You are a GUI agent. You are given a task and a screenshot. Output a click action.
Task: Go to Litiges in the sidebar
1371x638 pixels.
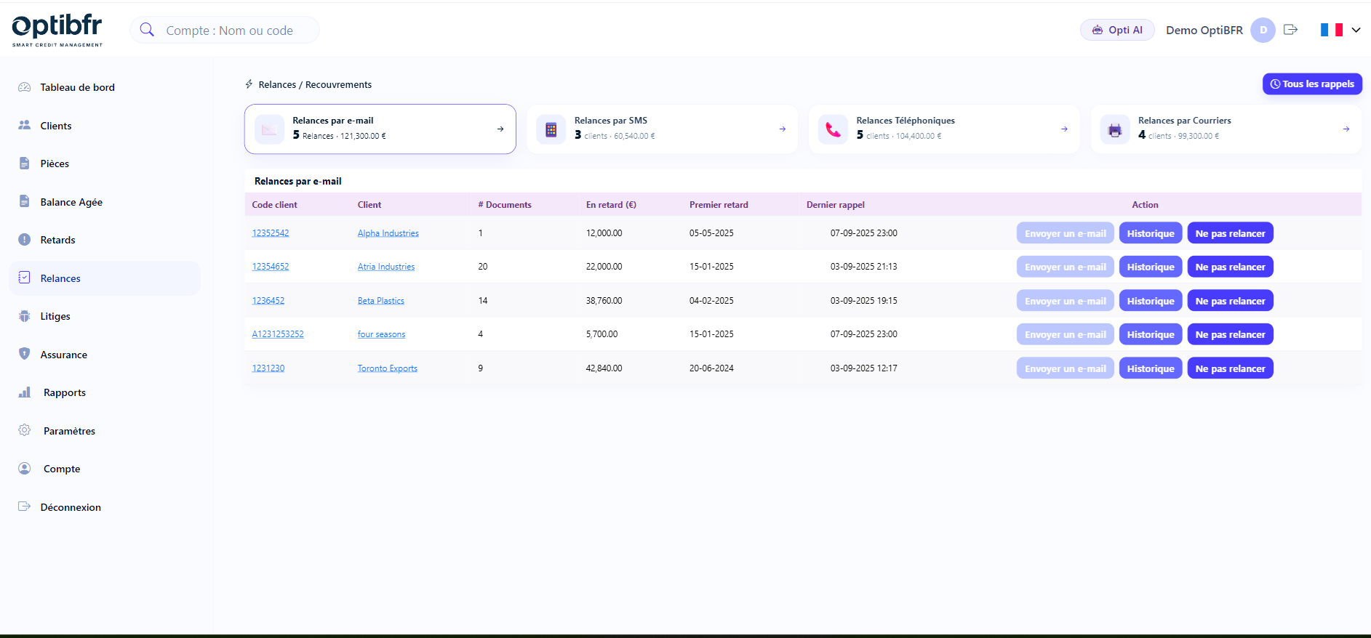click(55, 316)
